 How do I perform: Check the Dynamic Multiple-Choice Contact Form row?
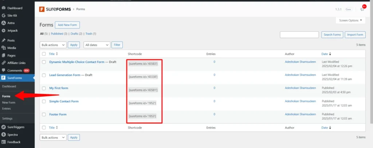[44, 62]
